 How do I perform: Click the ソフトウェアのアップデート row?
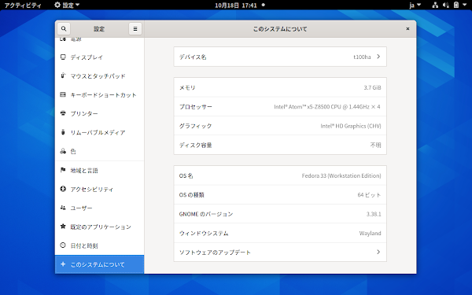click(x=280, y=253)
